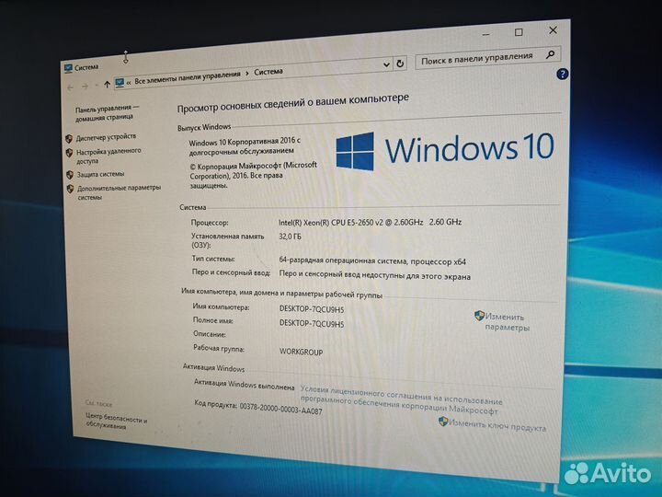The width and height of the screenshot is (662, 497).
Task: Open Device Manager (Диспетчер устройств) link
Action: [x=106, y=137]
